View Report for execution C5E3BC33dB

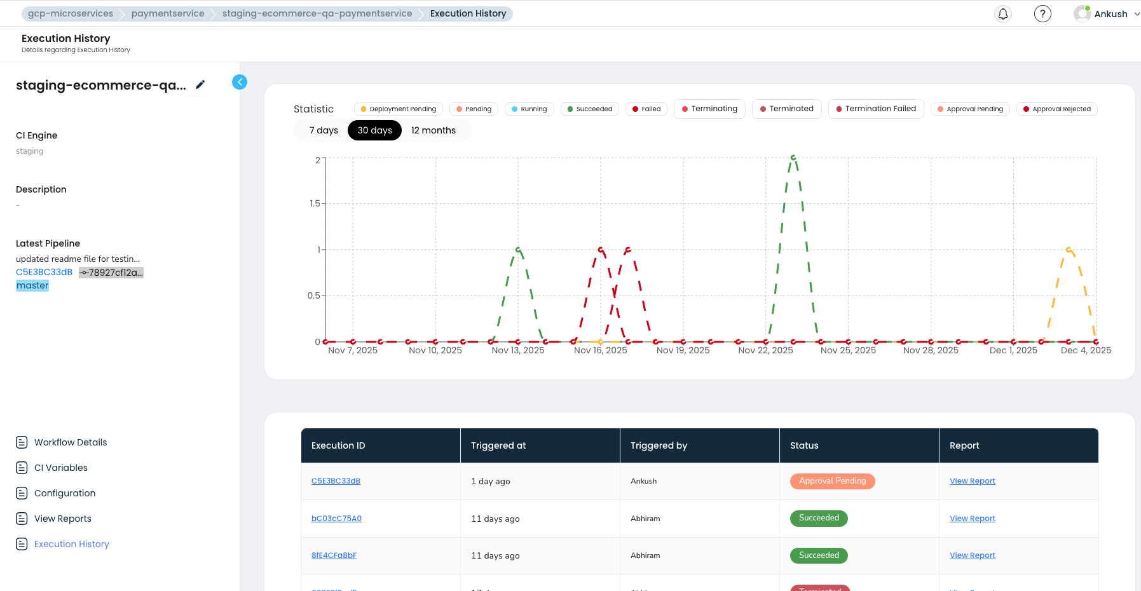point(973,481)
